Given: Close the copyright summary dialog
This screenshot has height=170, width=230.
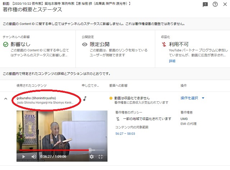Looking at the screenshot, I should coord(225,4).
